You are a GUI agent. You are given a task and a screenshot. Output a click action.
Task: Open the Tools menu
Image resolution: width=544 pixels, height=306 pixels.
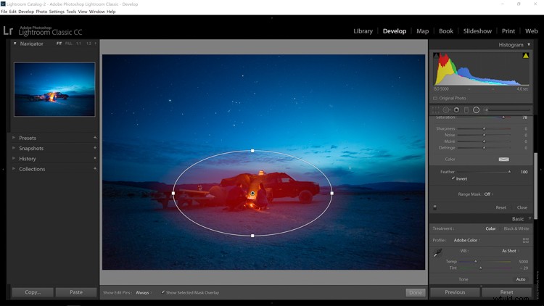coord(71,12)
